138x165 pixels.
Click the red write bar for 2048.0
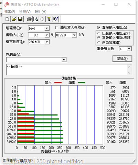(x=26, y=133)
